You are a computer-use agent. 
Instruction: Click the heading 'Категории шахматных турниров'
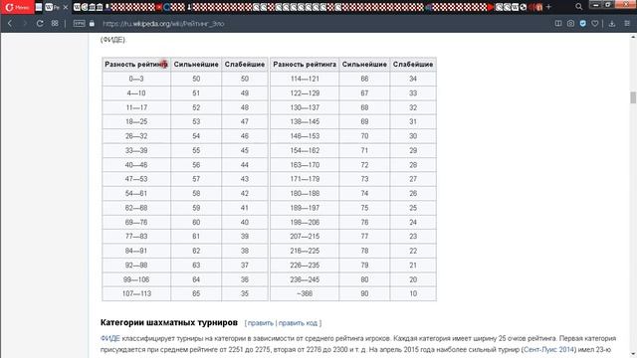point(168,322)
